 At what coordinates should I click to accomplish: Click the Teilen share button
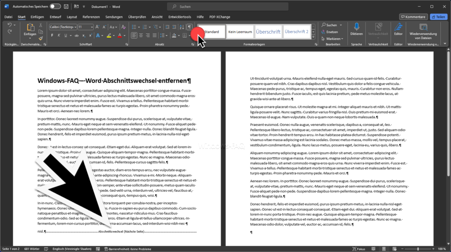pyautogui.click(x=439, y=17)
